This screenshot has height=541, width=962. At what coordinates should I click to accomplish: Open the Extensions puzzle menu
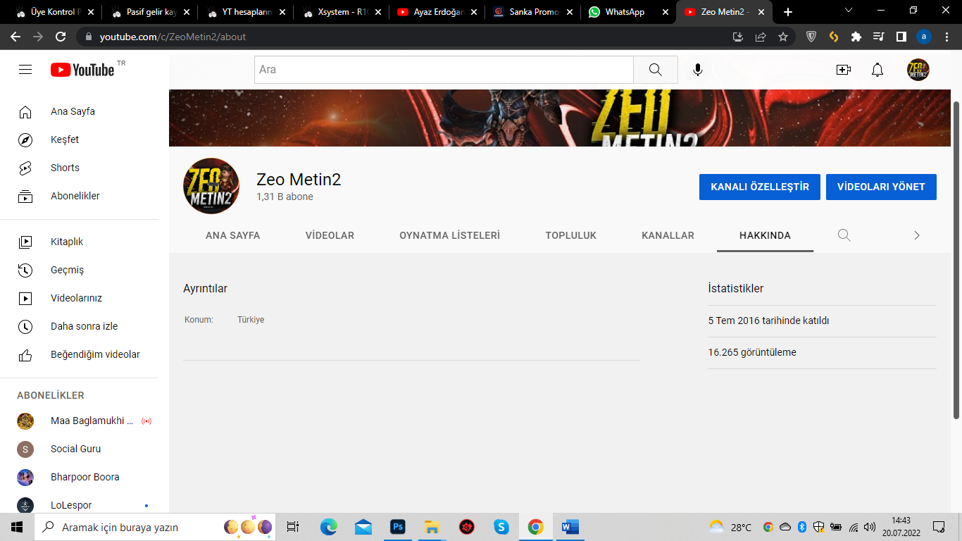pyautogui.click(x=856, y=37)
